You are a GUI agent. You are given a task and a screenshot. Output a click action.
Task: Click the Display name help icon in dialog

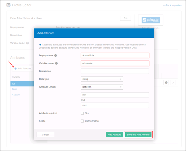[x=56, y=56]
